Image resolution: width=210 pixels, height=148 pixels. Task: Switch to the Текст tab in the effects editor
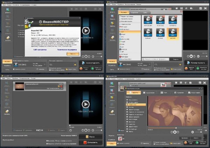pyautogui.click(x=164, y=92)
